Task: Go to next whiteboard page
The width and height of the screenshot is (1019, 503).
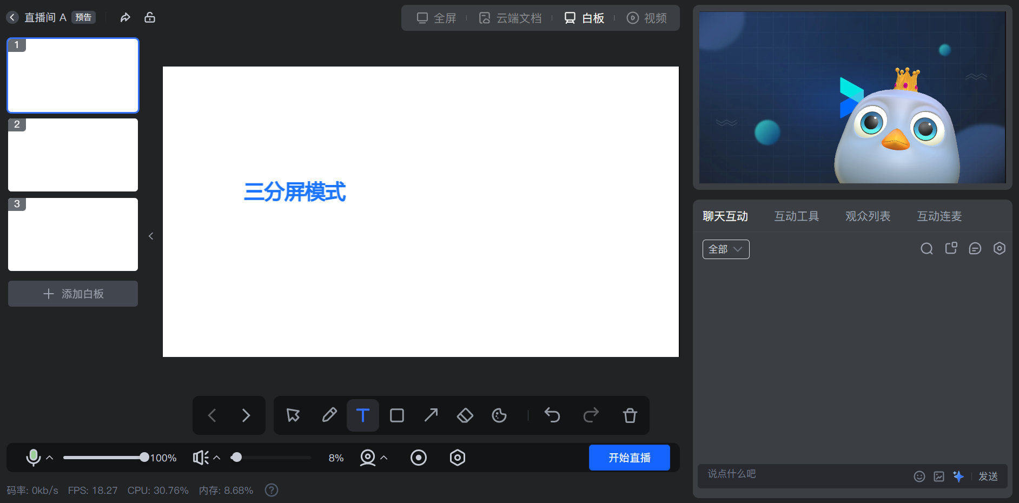Action: (x=246, y=415)
